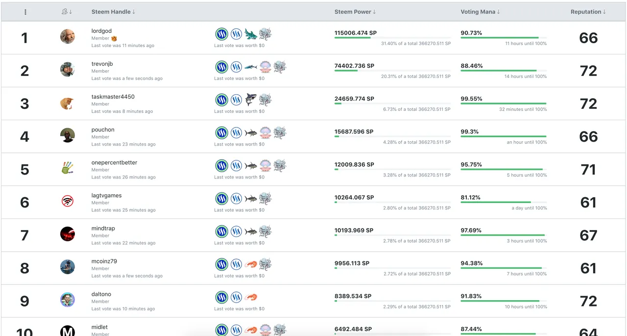
Task: Open the midlet handle link
Action: click(x=99, y=327)
